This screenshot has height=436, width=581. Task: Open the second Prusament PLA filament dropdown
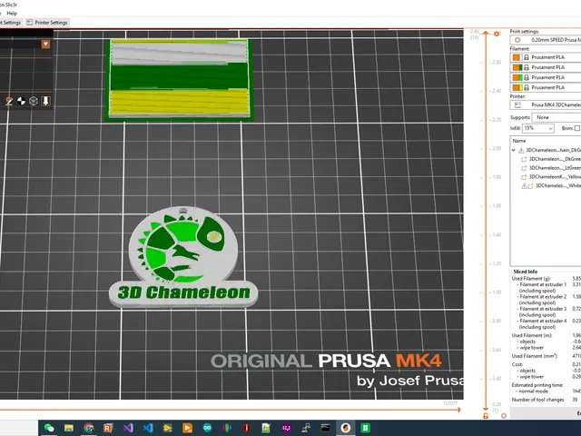pyautogui.click(x=546, y=67)
